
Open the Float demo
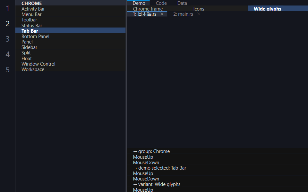click(x=70, y=58)
